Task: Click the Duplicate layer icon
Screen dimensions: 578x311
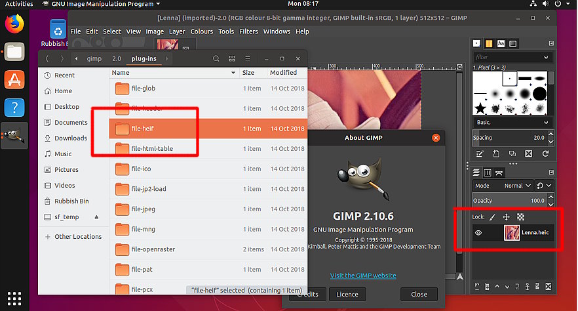Action: [x=517, y=286]
